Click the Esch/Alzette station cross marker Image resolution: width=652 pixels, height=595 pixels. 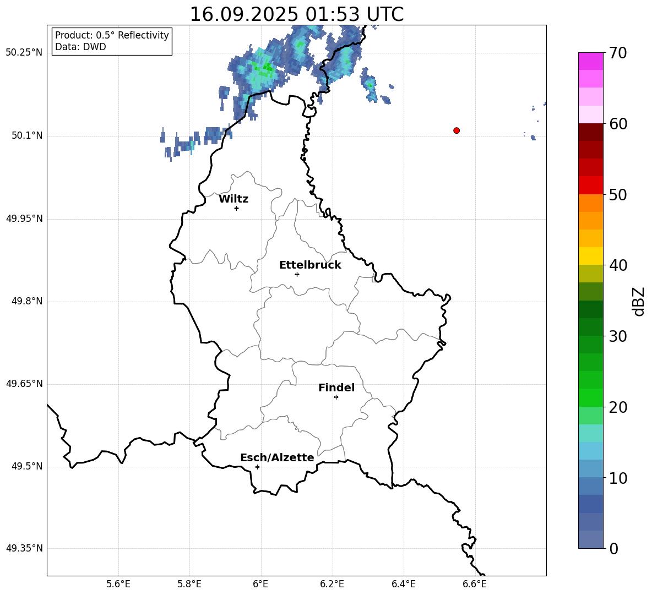257,467
